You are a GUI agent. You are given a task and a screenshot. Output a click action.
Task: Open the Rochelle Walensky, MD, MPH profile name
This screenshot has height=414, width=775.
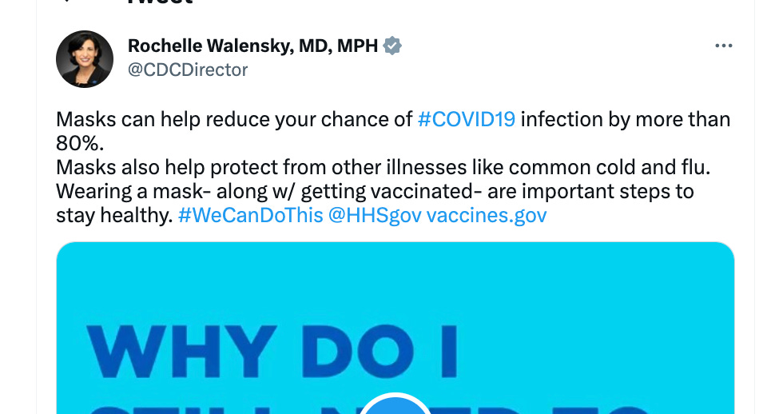252,46
